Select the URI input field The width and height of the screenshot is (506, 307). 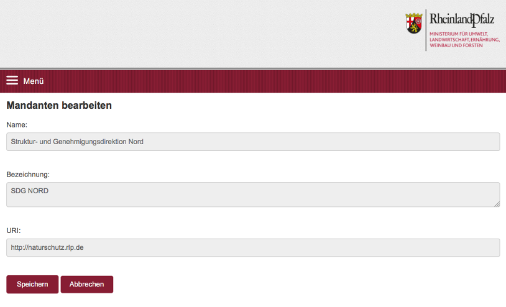[253, 247]
